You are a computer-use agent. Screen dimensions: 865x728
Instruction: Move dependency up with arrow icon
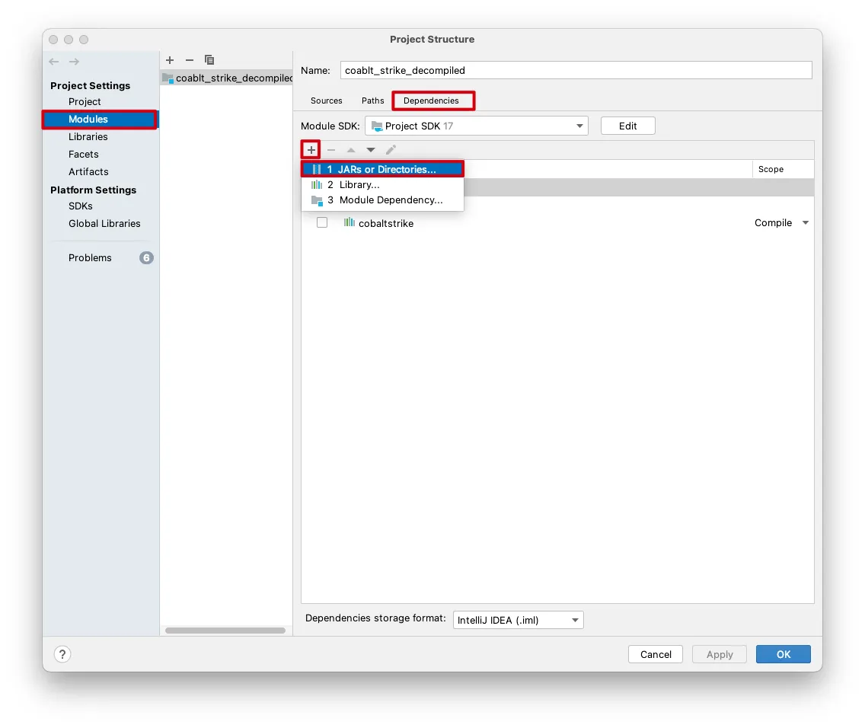(x=351, y=150)
